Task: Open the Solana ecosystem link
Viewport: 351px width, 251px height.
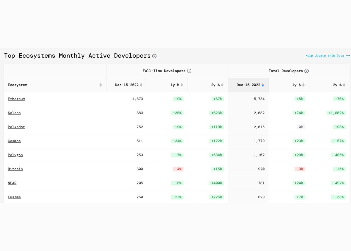Action: point(14,113)
